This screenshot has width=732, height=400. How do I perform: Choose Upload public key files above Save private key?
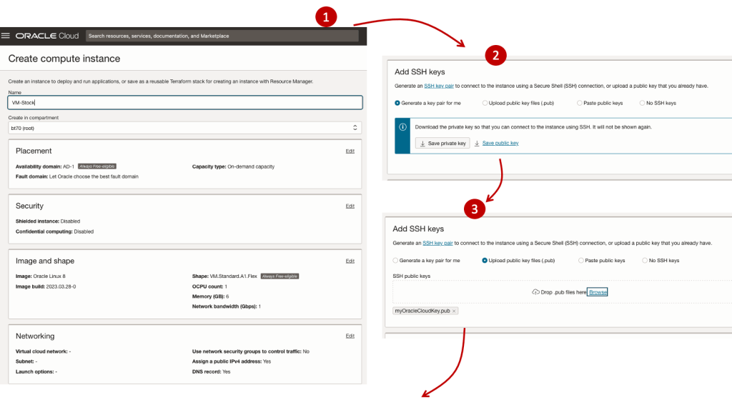coord(486,103)
